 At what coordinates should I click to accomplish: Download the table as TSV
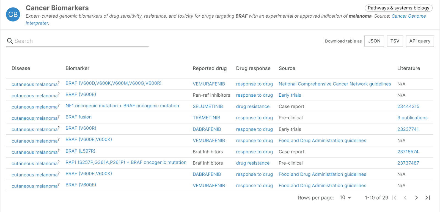[395, 41]
